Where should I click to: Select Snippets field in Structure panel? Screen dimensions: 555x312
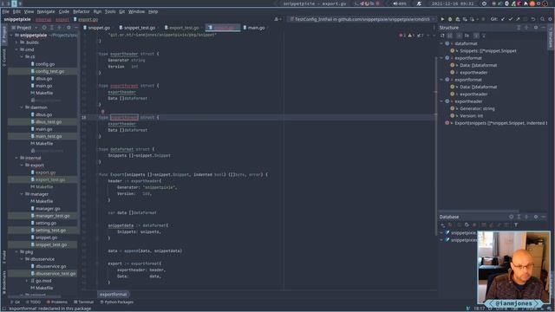(487, 51)
